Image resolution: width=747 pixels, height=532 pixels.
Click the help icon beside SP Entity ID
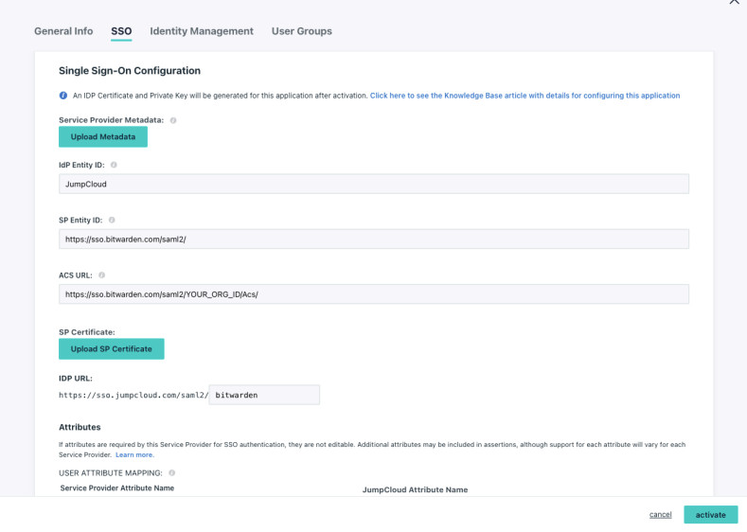[112, 220]
